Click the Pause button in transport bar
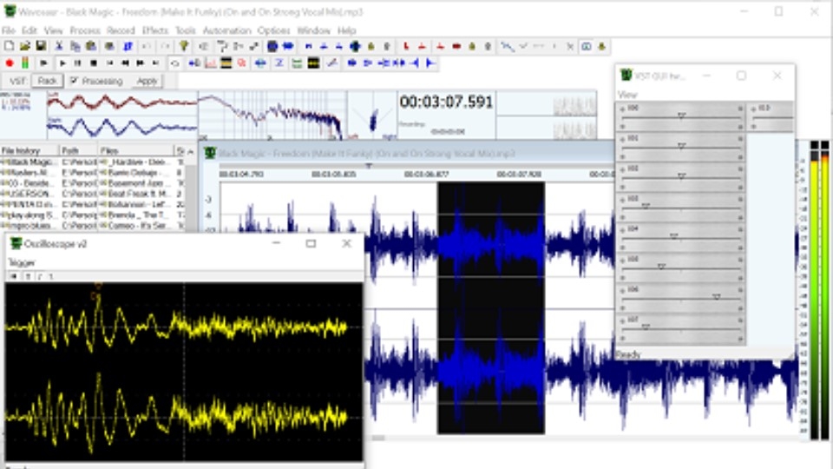 click(x=77, y=63)
